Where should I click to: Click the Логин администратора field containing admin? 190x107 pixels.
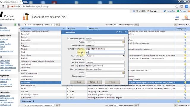(x=105, y=38)
